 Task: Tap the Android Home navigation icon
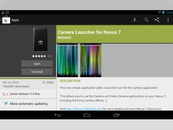(x=87, y=115)
